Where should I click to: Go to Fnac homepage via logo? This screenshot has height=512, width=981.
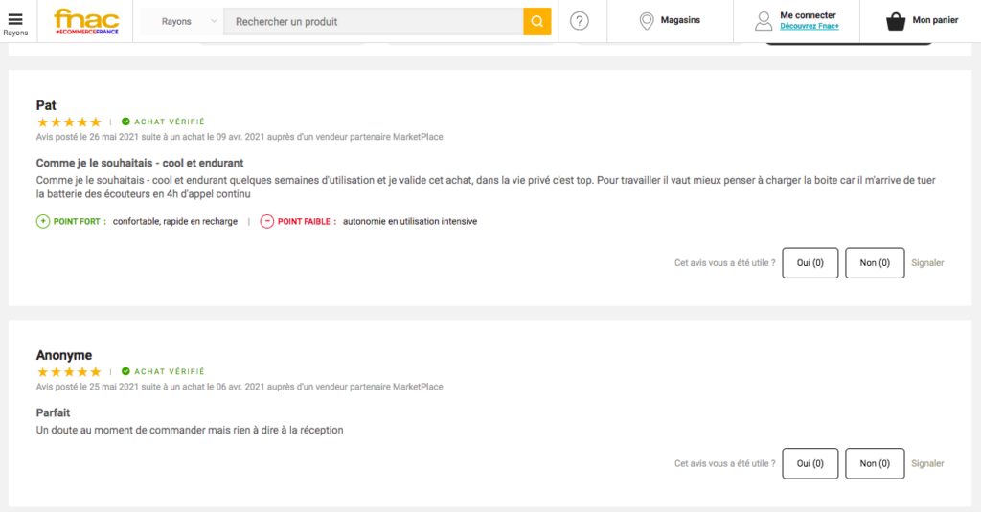click(x=86, y=21)
